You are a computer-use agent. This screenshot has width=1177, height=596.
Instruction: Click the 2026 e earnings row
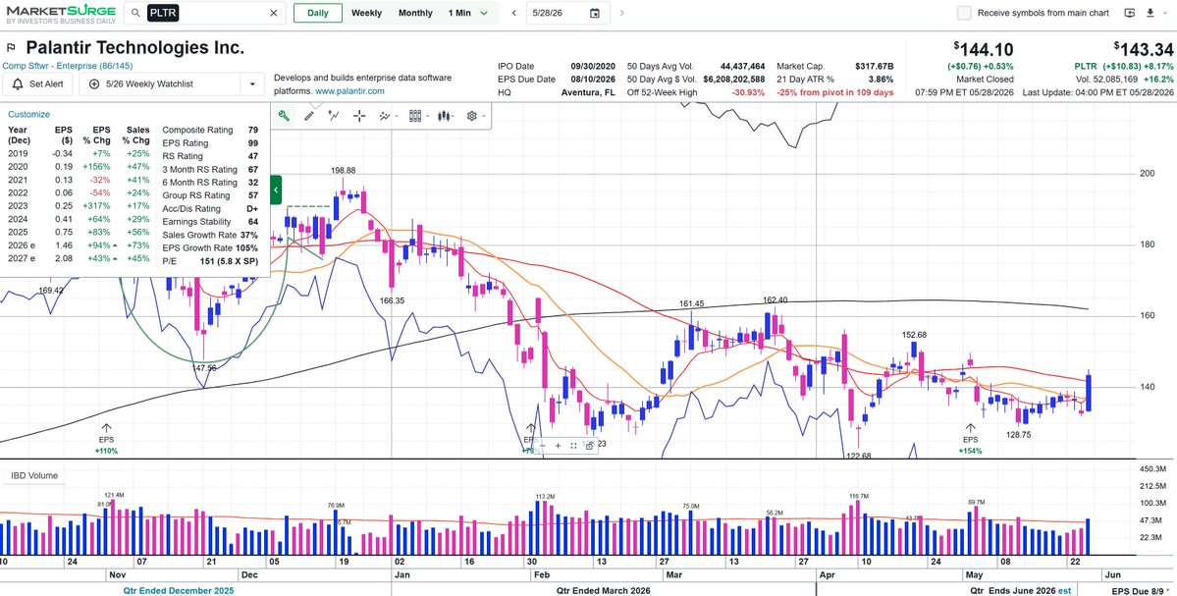click(x=79, y=244)
